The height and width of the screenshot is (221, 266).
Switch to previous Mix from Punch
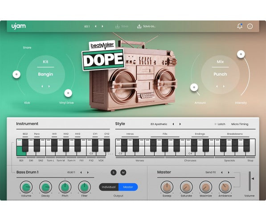pos(217,86)
